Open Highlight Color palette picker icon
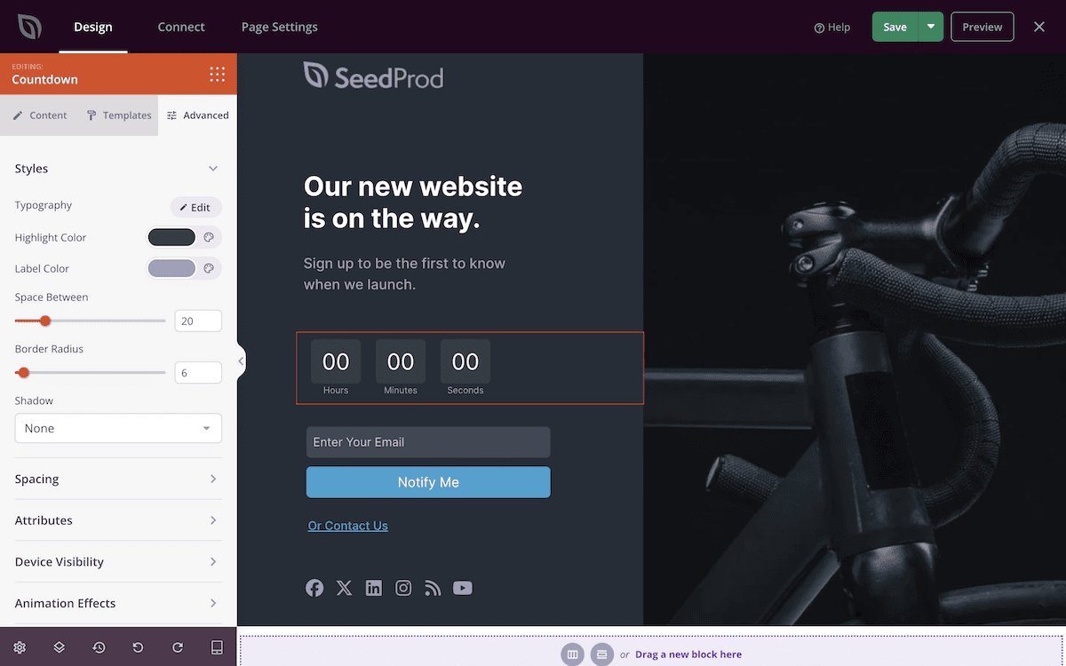1066x666 pixels. pyautogui.click(x=209, y=237)
